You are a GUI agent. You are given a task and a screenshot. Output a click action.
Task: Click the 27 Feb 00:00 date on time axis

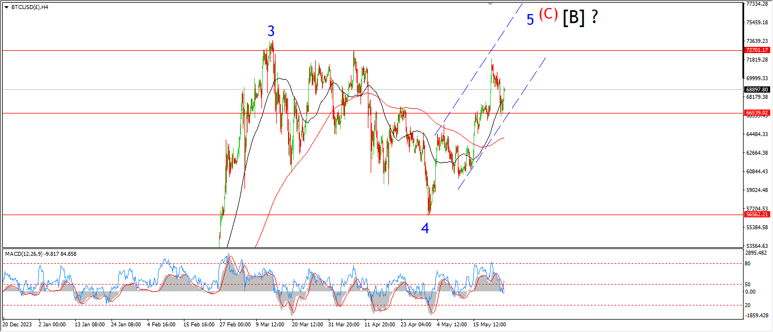[235, 325]
